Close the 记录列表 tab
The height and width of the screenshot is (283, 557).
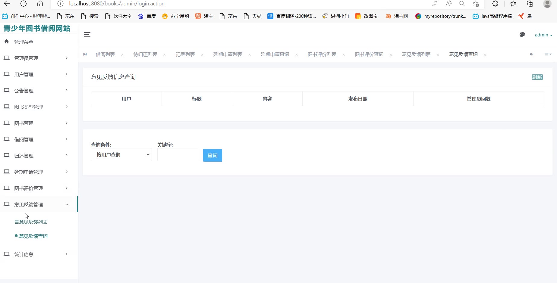(x=202, y=55)
